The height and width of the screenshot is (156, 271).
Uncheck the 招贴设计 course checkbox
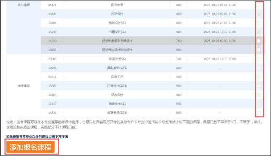click(259, 14)
